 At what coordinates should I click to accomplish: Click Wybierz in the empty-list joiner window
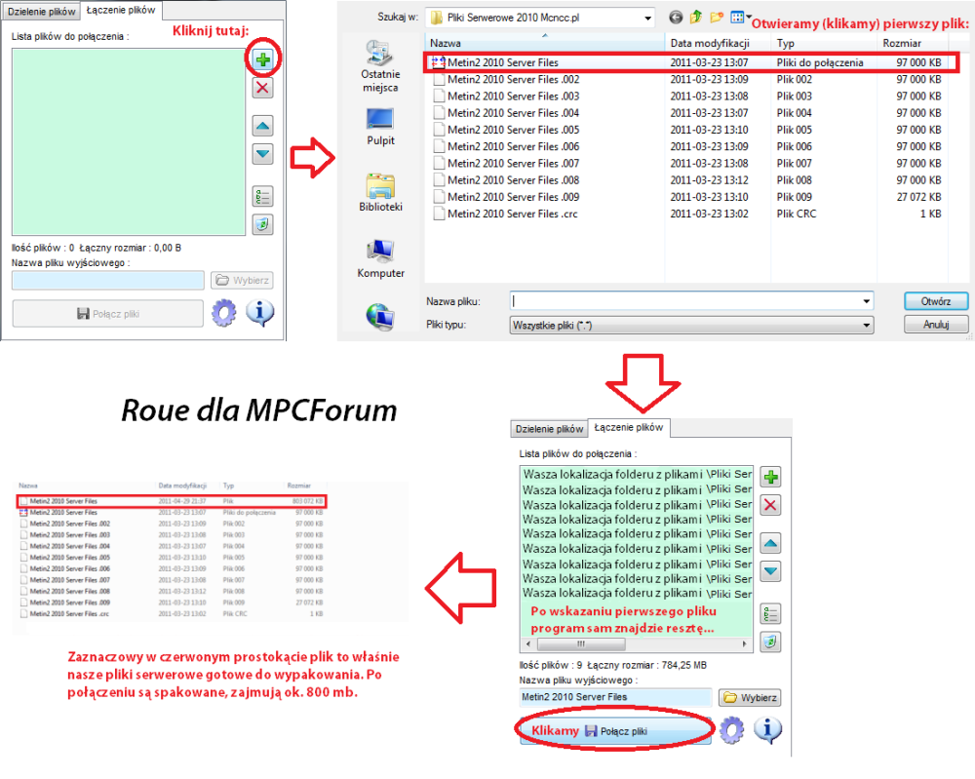pos(242,281)
